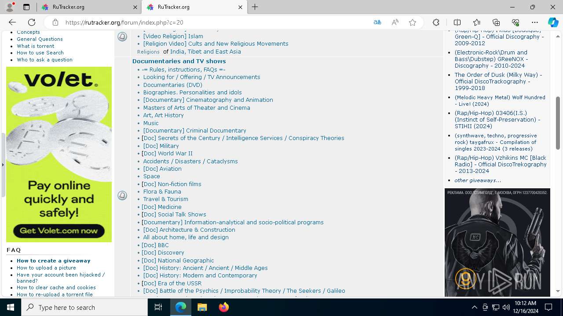Open Accidents / Disasters / Cataclysms link
Viewport: 563px width, 316px height.
pos(190,162)
